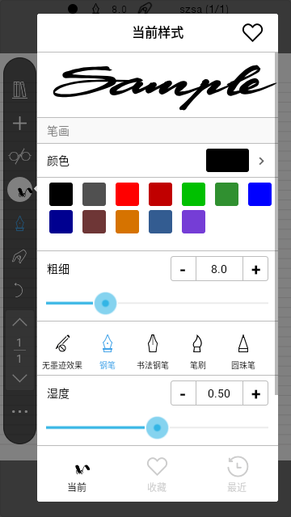Switch to the 收藏 favorites tab

point(157,475)
